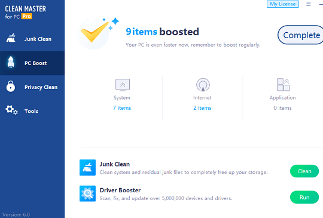323x218 pixels.
Task: Open the hamburger menu icon
Action: coord(308,4)
